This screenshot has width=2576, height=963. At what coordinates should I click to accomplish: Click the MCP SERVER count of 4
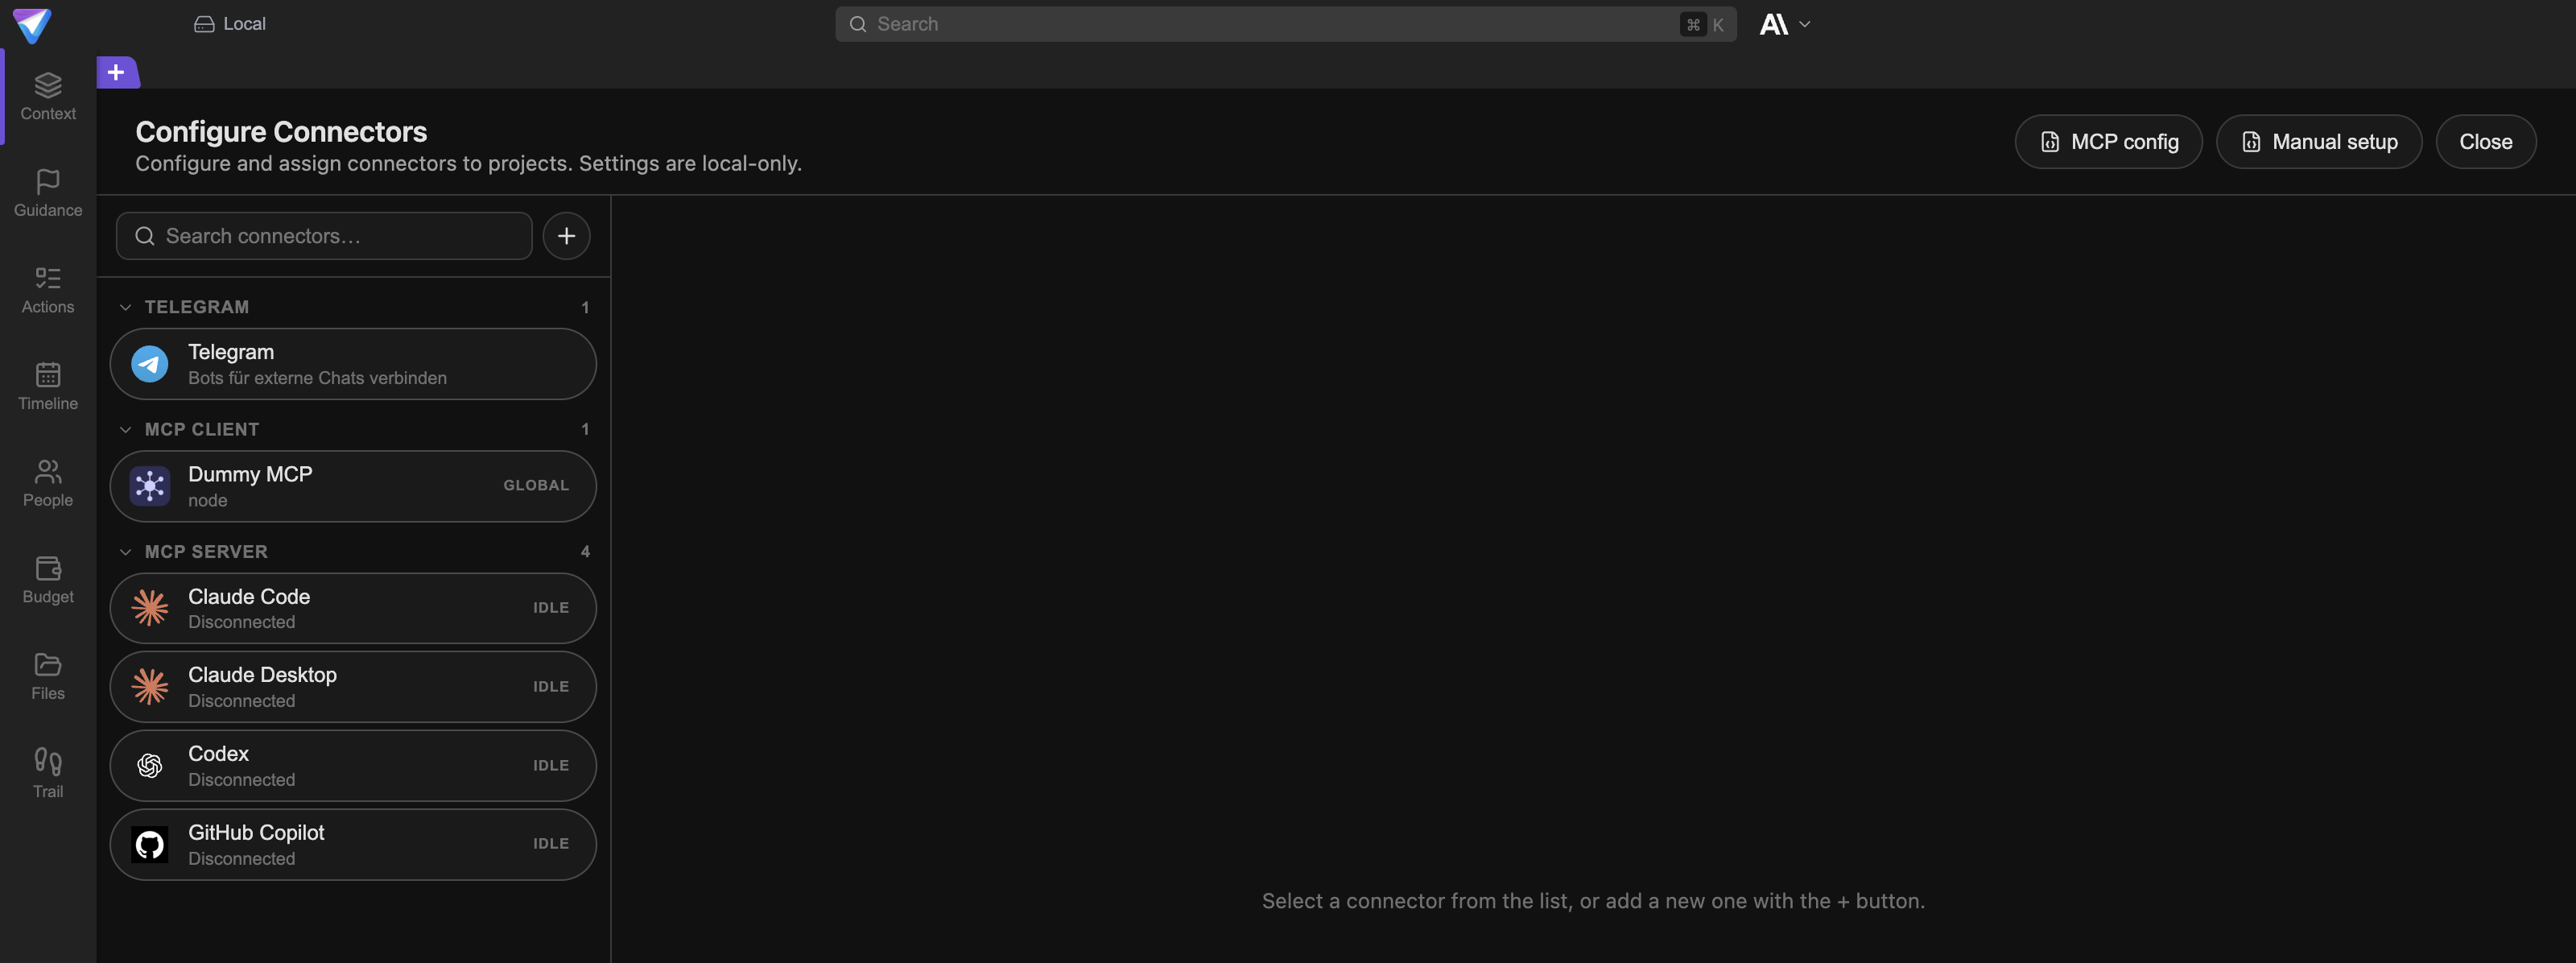click(585, 552)
